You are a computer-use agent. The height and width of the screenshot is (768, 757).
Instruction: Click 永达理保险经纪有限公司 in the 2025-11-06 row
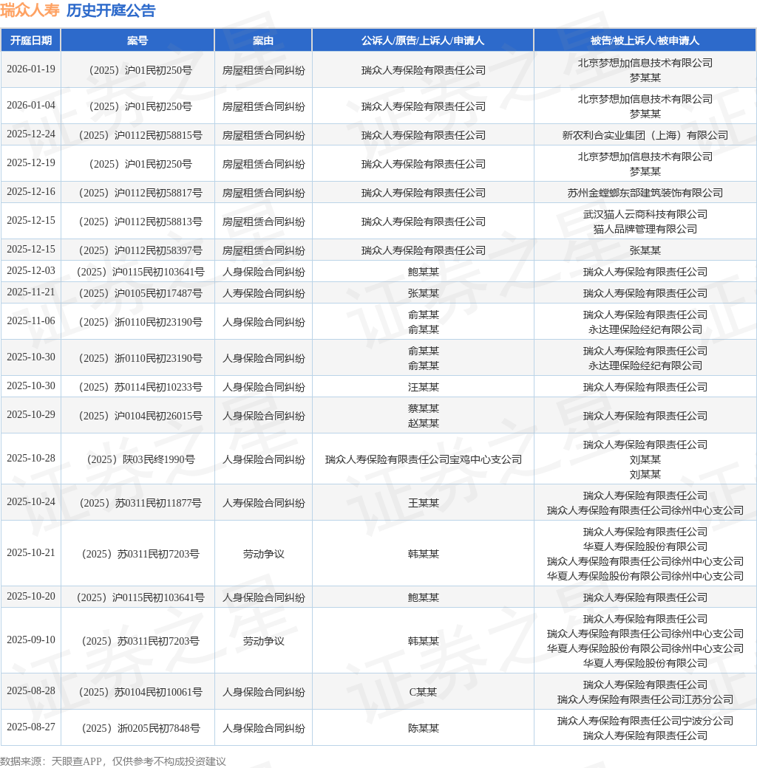pos(645,329)
